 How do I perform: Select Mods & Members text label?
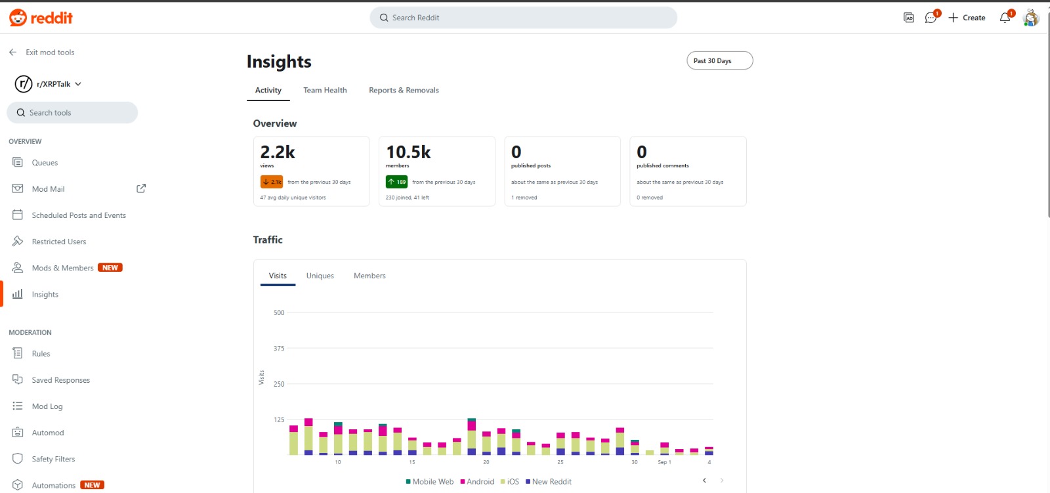(x=62, y=268)
